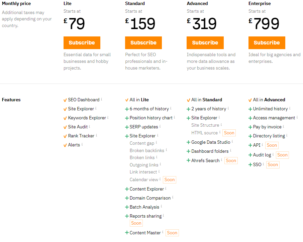303x242 pixels.
Task: Open HTML source info icon
Action: [x=220, y=132]
